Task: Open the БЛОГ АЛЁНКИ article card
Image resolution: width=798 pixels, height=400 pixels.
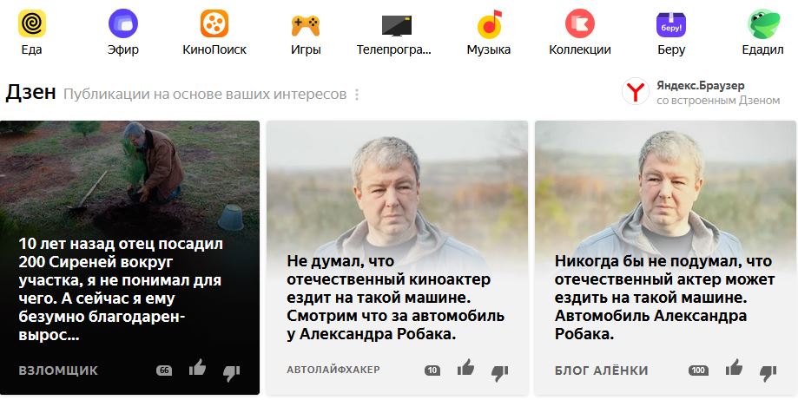Action: click(x=665, y=258)
